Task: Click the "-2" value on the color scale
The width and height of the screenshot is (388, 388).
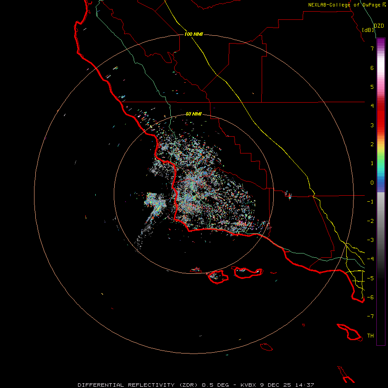Action: coord(370,221)
